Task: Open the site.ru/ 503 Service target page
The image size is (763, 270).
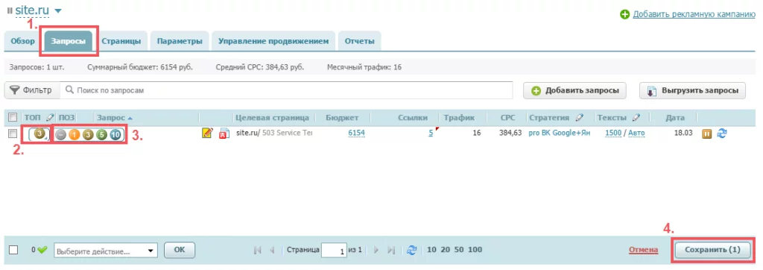Action: pos(274,133)
